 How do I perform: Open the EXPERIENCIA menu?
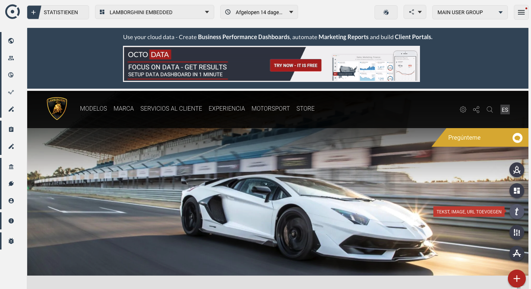[x=227, y=108]
